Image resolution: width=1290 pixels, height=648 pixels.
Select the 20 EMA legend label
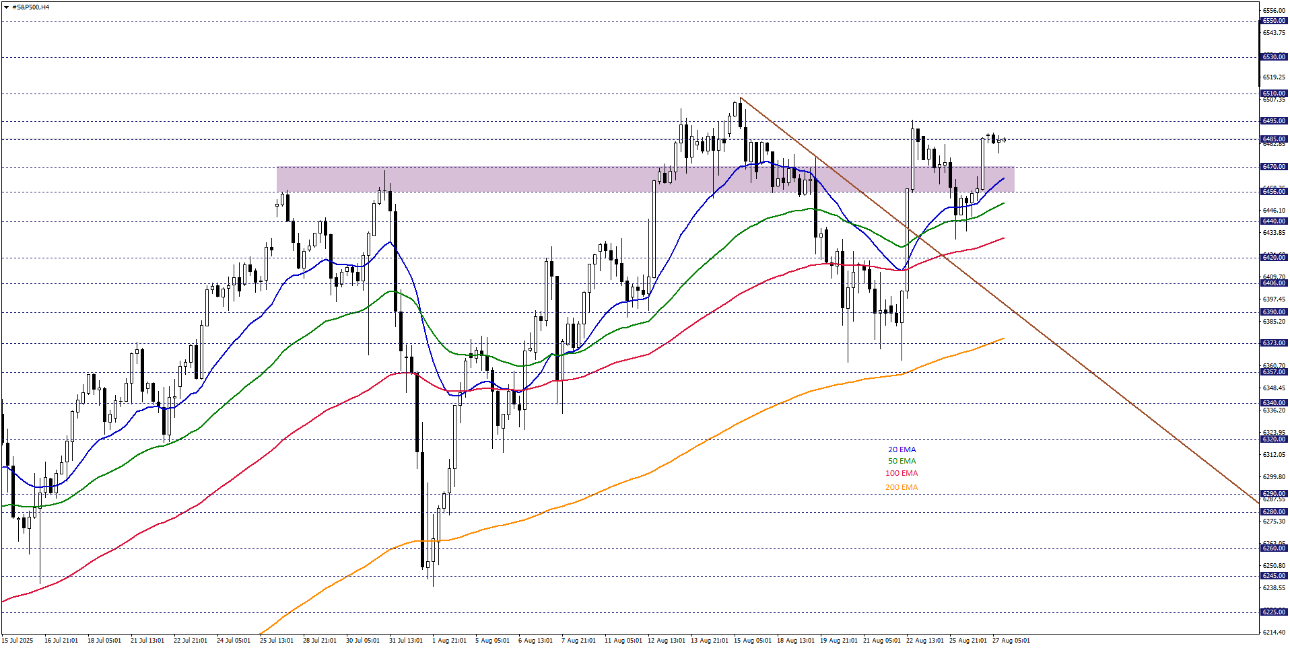[x=902, y=449]
